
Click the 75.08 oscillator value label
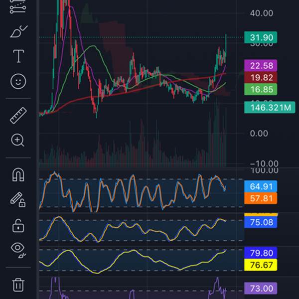click(261, 222)
